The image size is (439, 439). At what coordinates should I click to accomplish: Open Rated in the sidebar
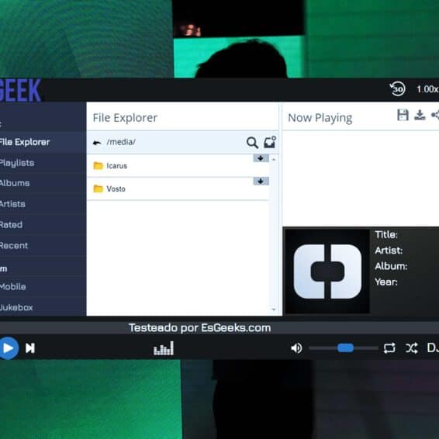pyautogui.click(x=43, y=225)
